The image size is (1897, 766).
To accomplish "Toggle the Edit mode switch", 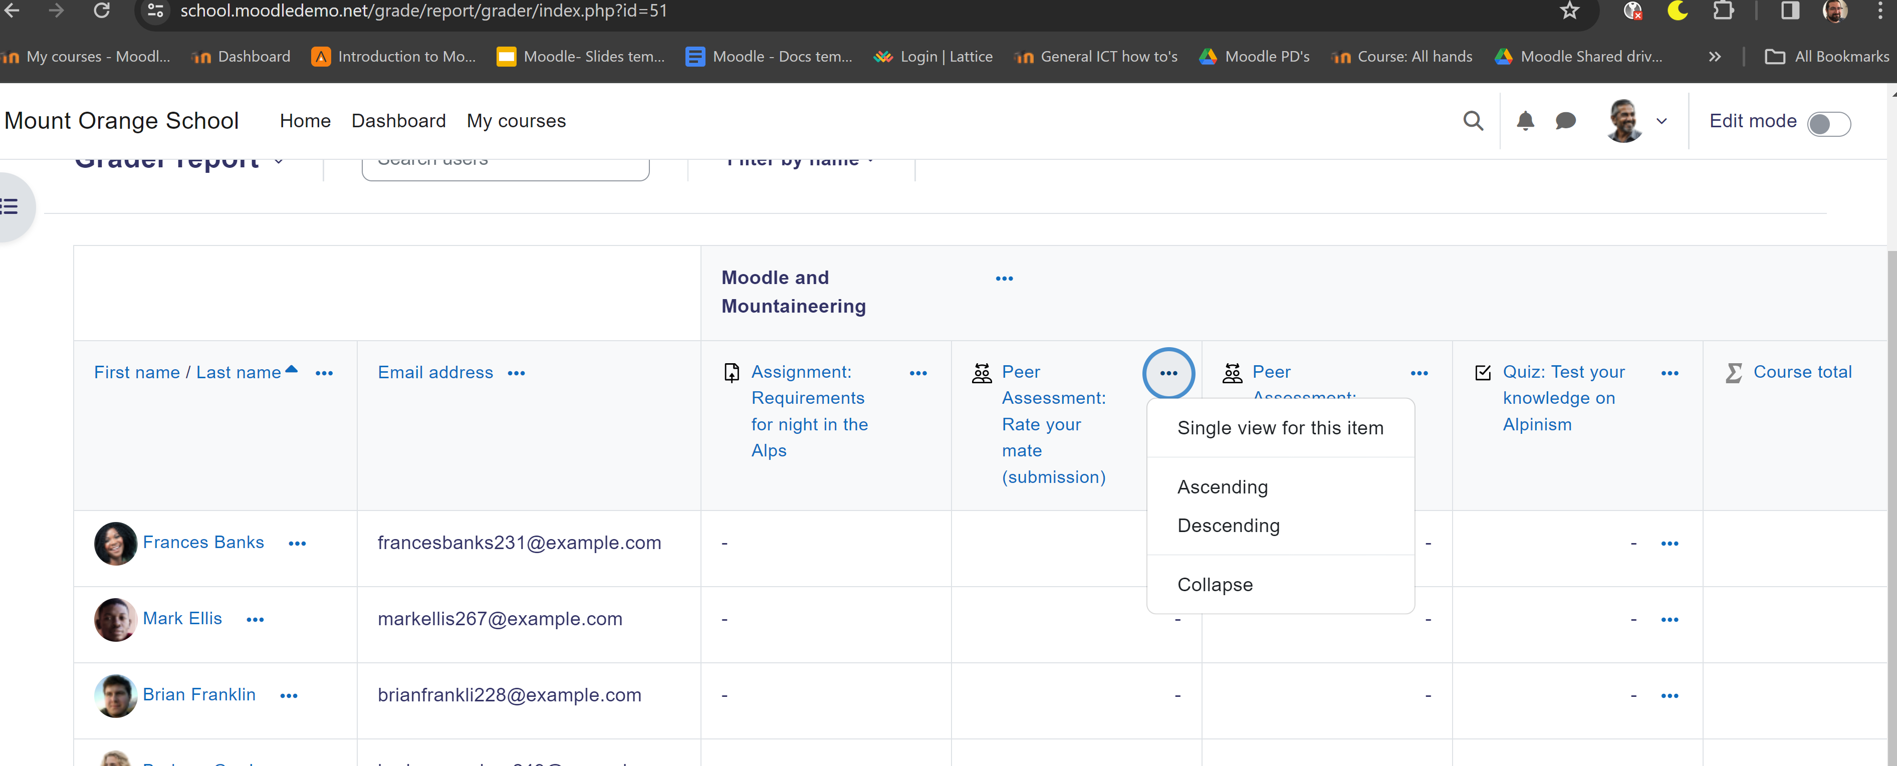I will pyautogui.click(x=1828, y=124).
